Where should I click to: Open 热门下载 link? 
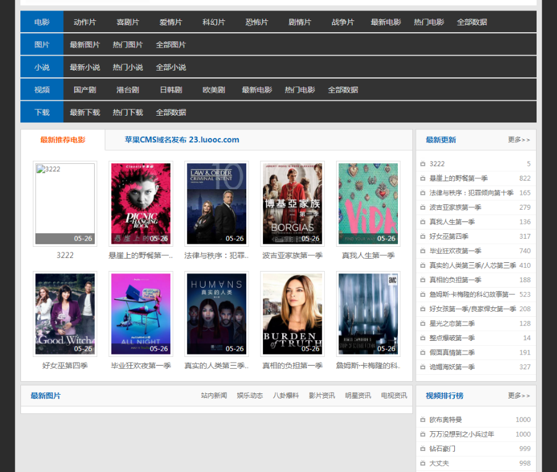tap(128, 113)
